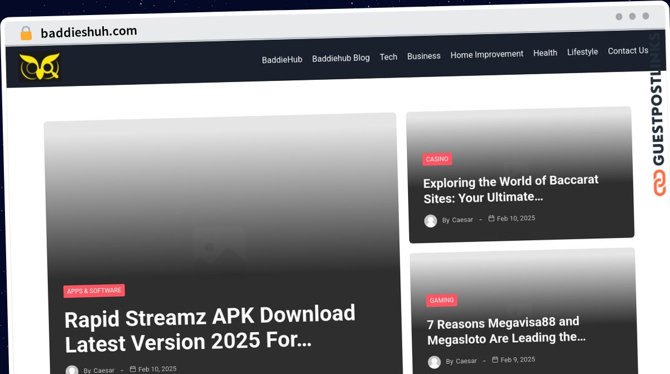Click the GAMING category tag

pyautogui.click(x=442, y=300)
